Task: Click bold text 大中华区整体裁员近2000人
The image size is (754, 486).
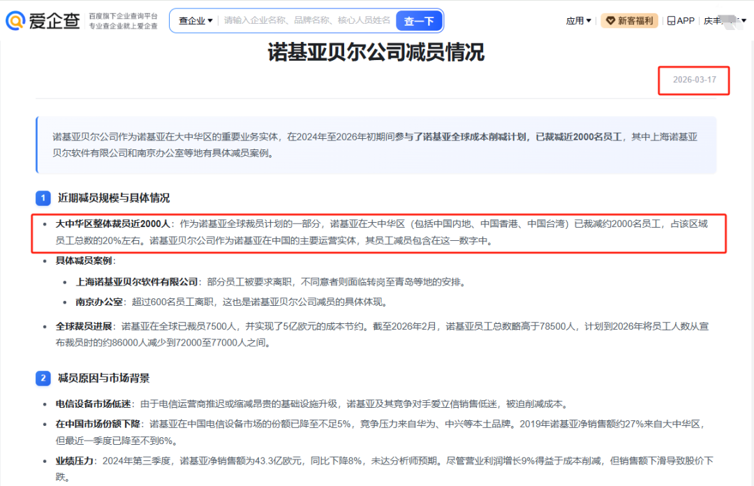Action: (113, 223)
